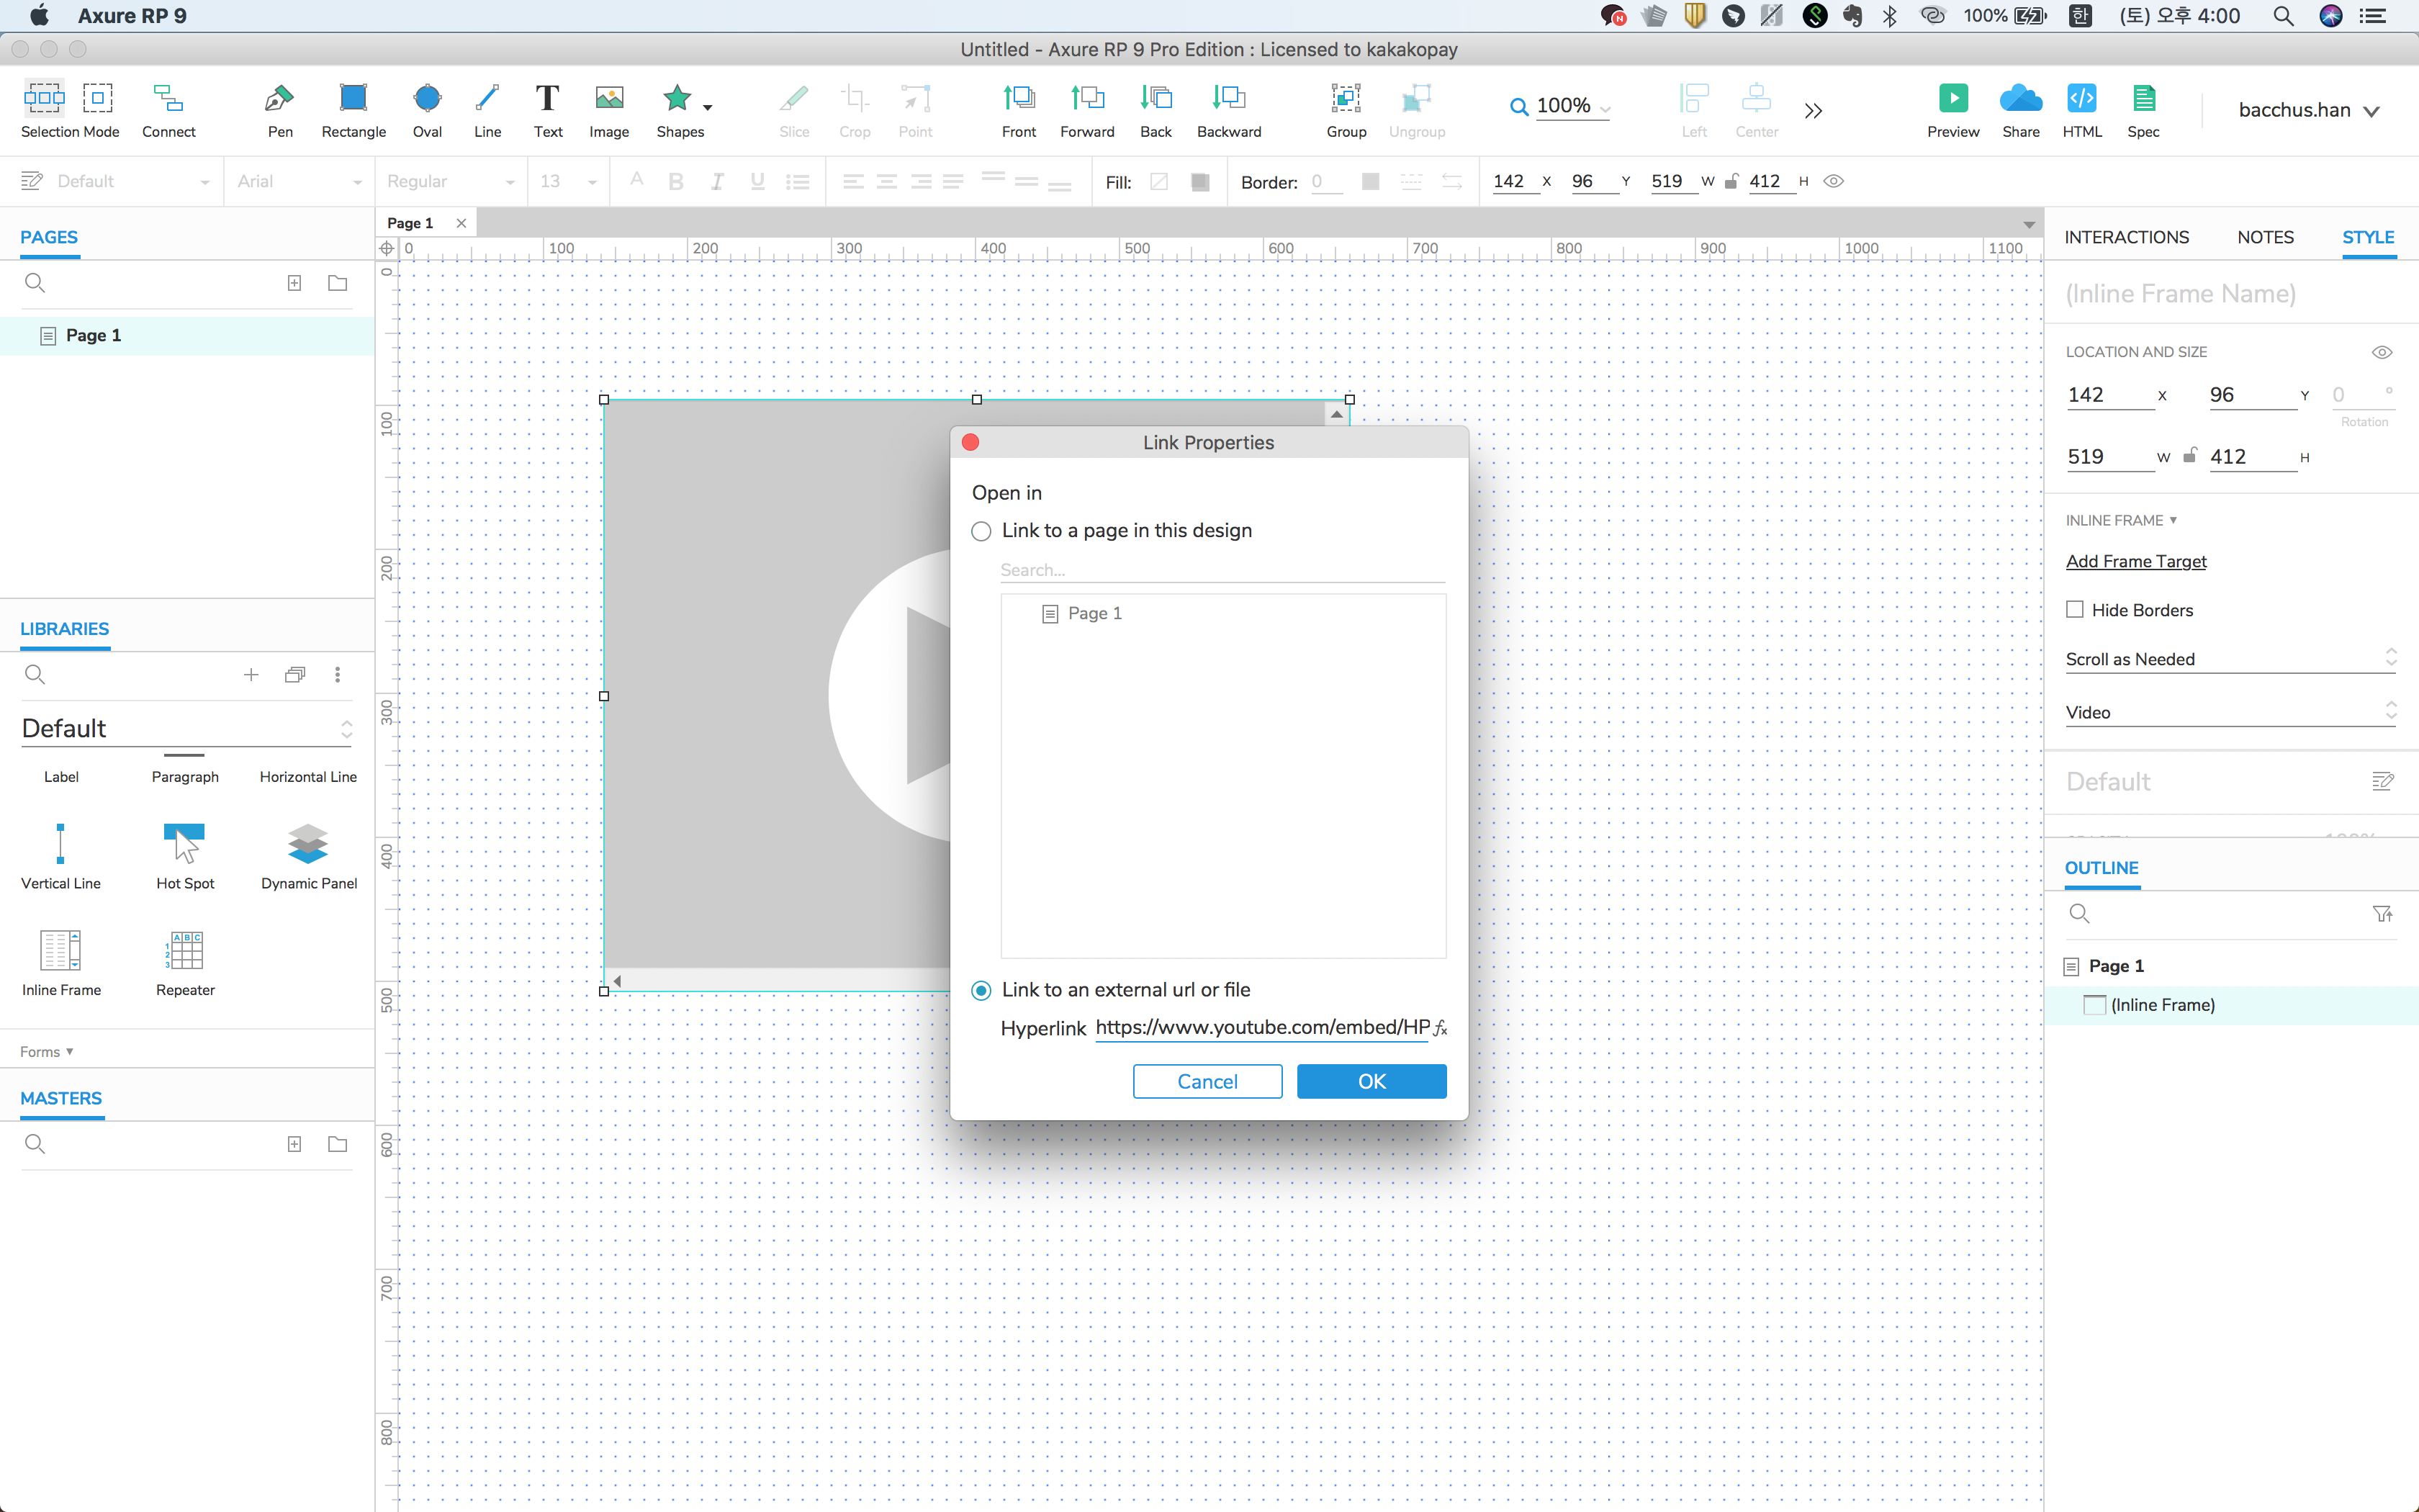
Task: Click OK in Link Properties
Action: 1371,1081
